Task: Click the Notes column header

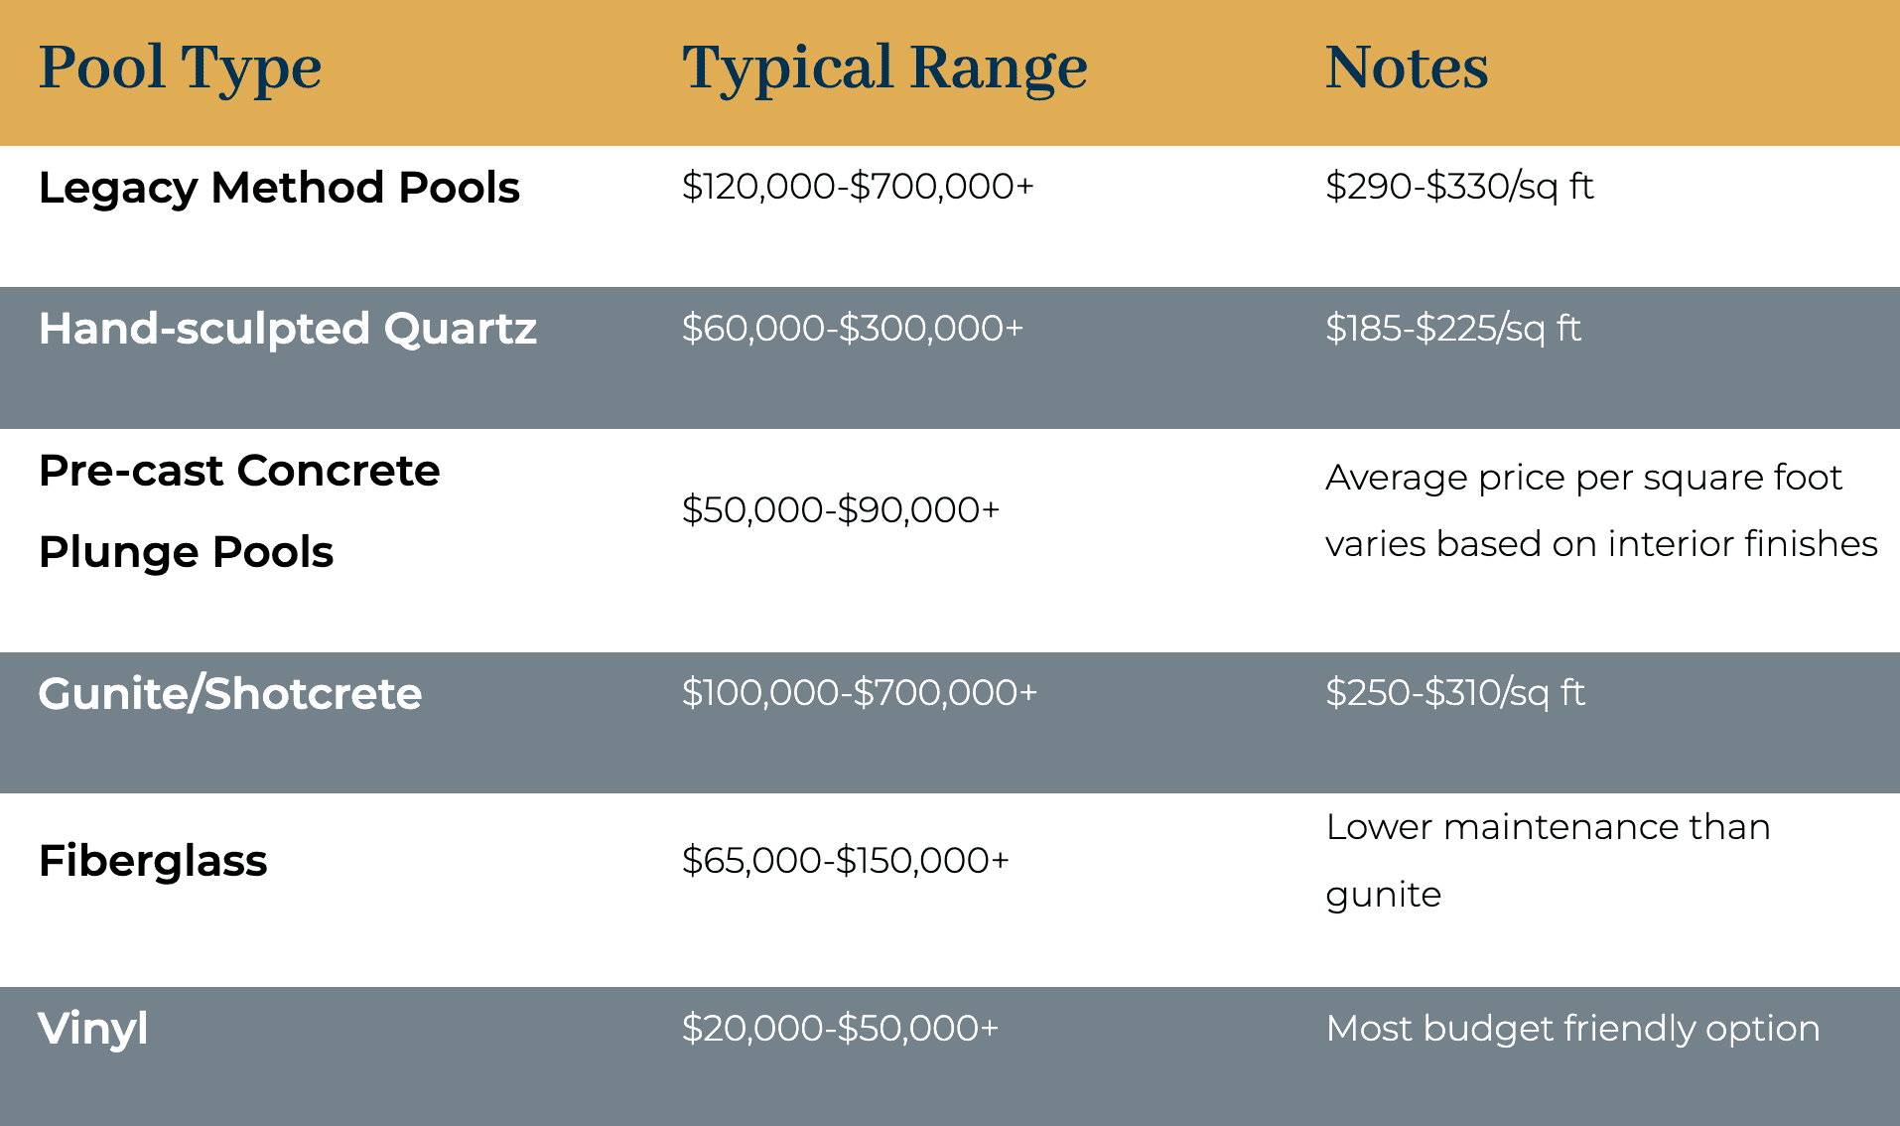Action: pyautogui.click(x=1407, y=68)
